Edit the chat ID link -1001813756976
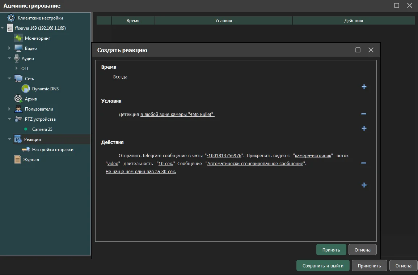 click(224, 155)
